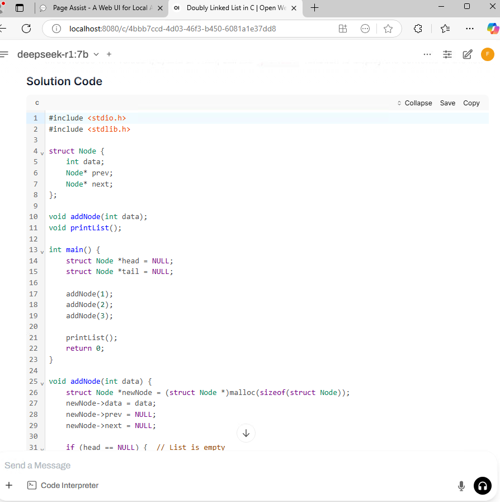Jump to bottom with down arrow button
The height and width of the screenshot is (502, 500).
246,433
